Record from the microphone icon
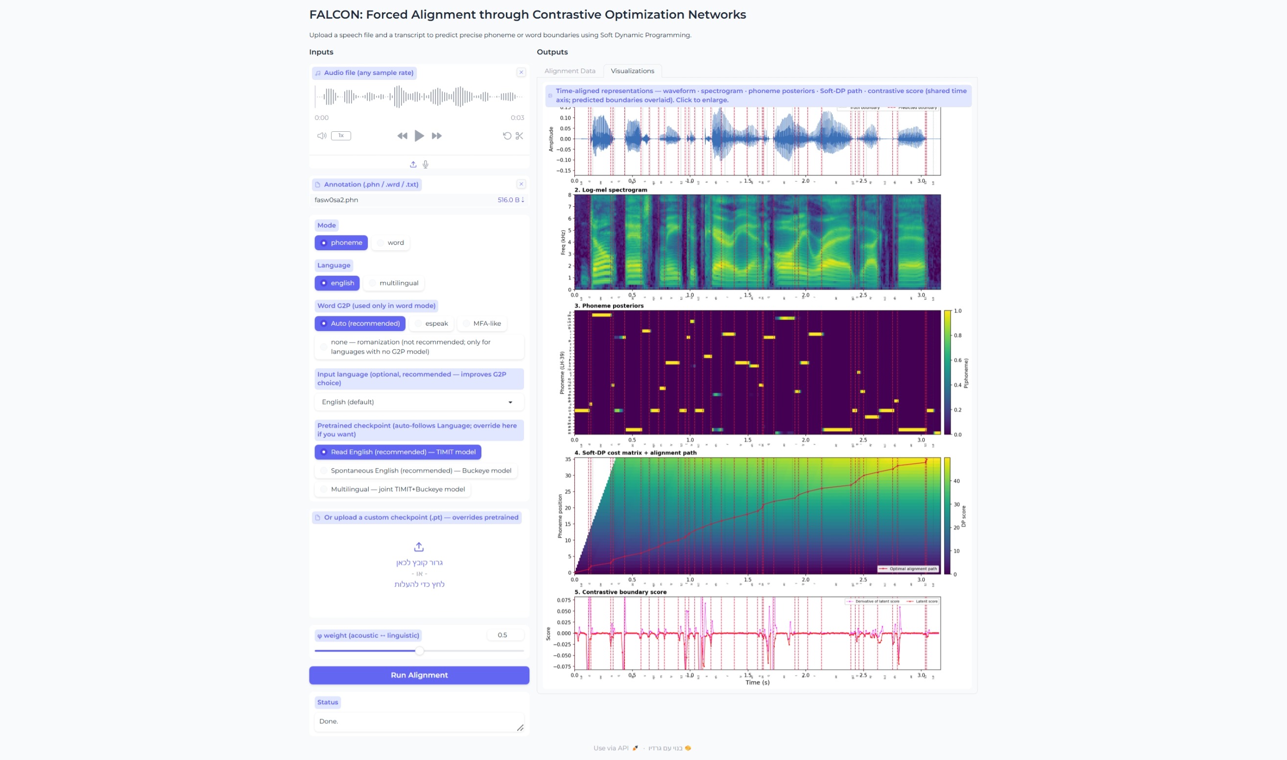1287x760 pixels. [x=425, y=165]
